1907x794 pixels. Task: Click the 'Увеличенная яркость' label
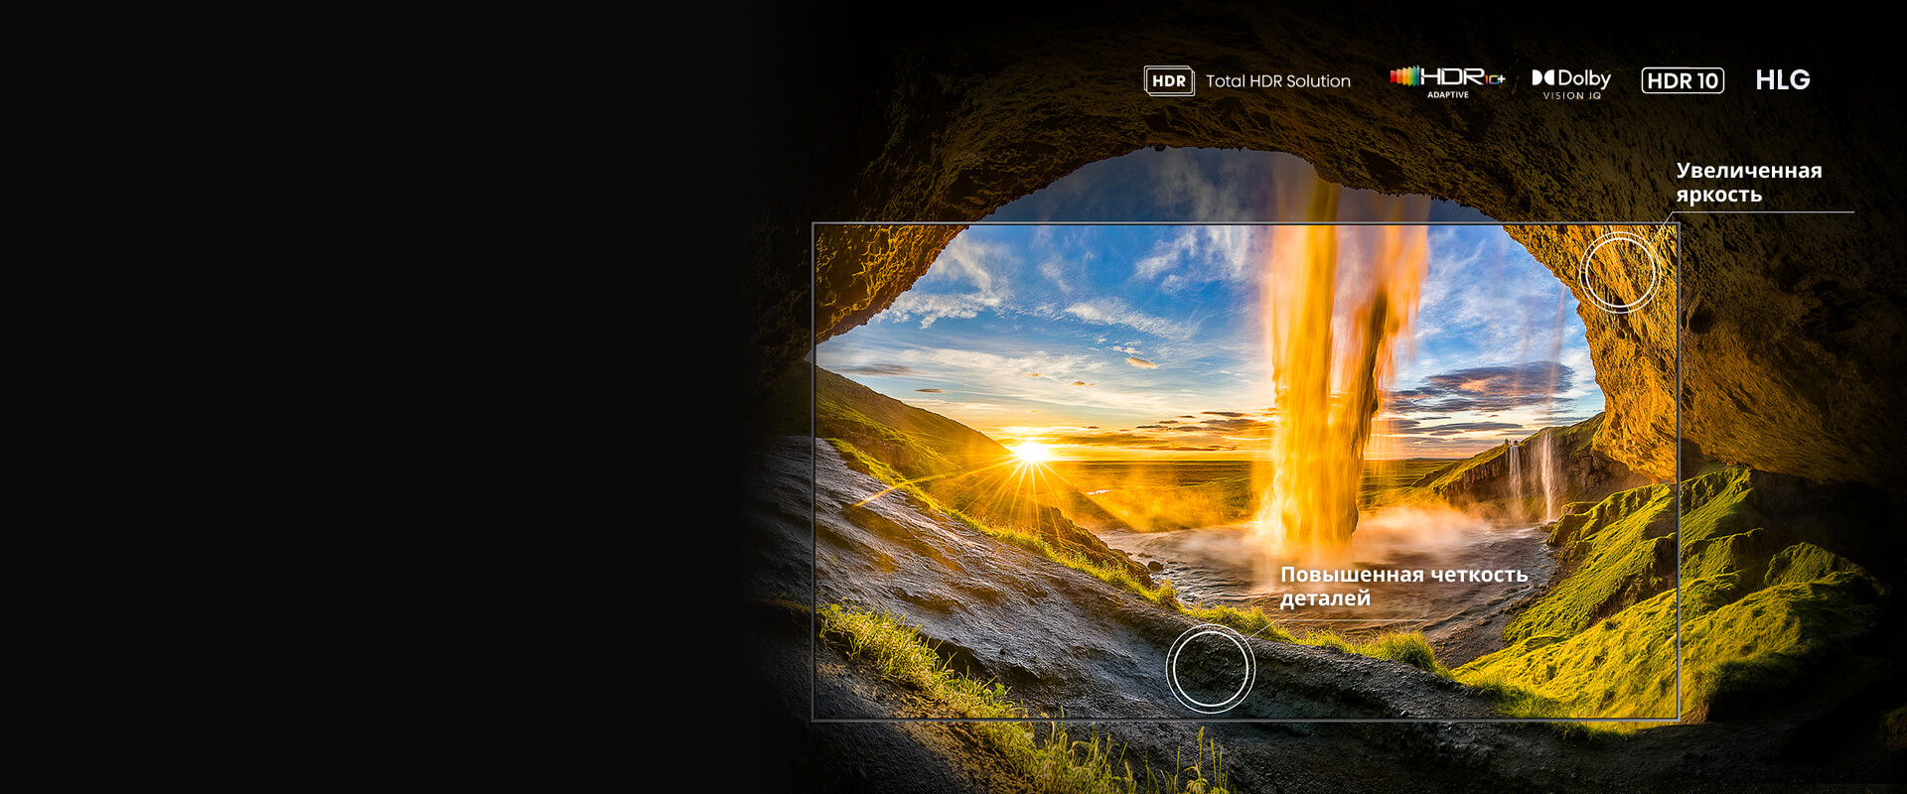tap(1748, 183)
